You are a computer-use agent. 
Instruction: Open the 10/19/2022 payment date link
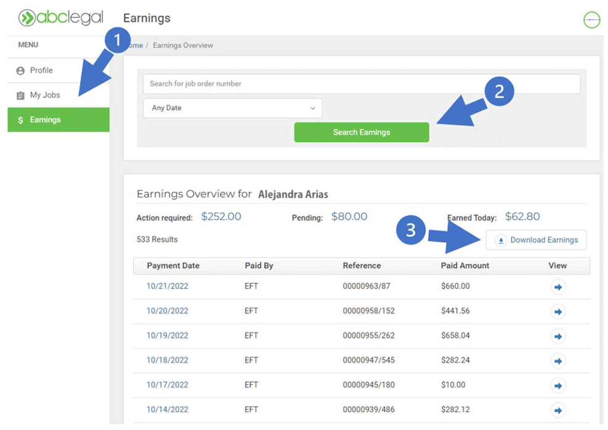coord(167,336)
